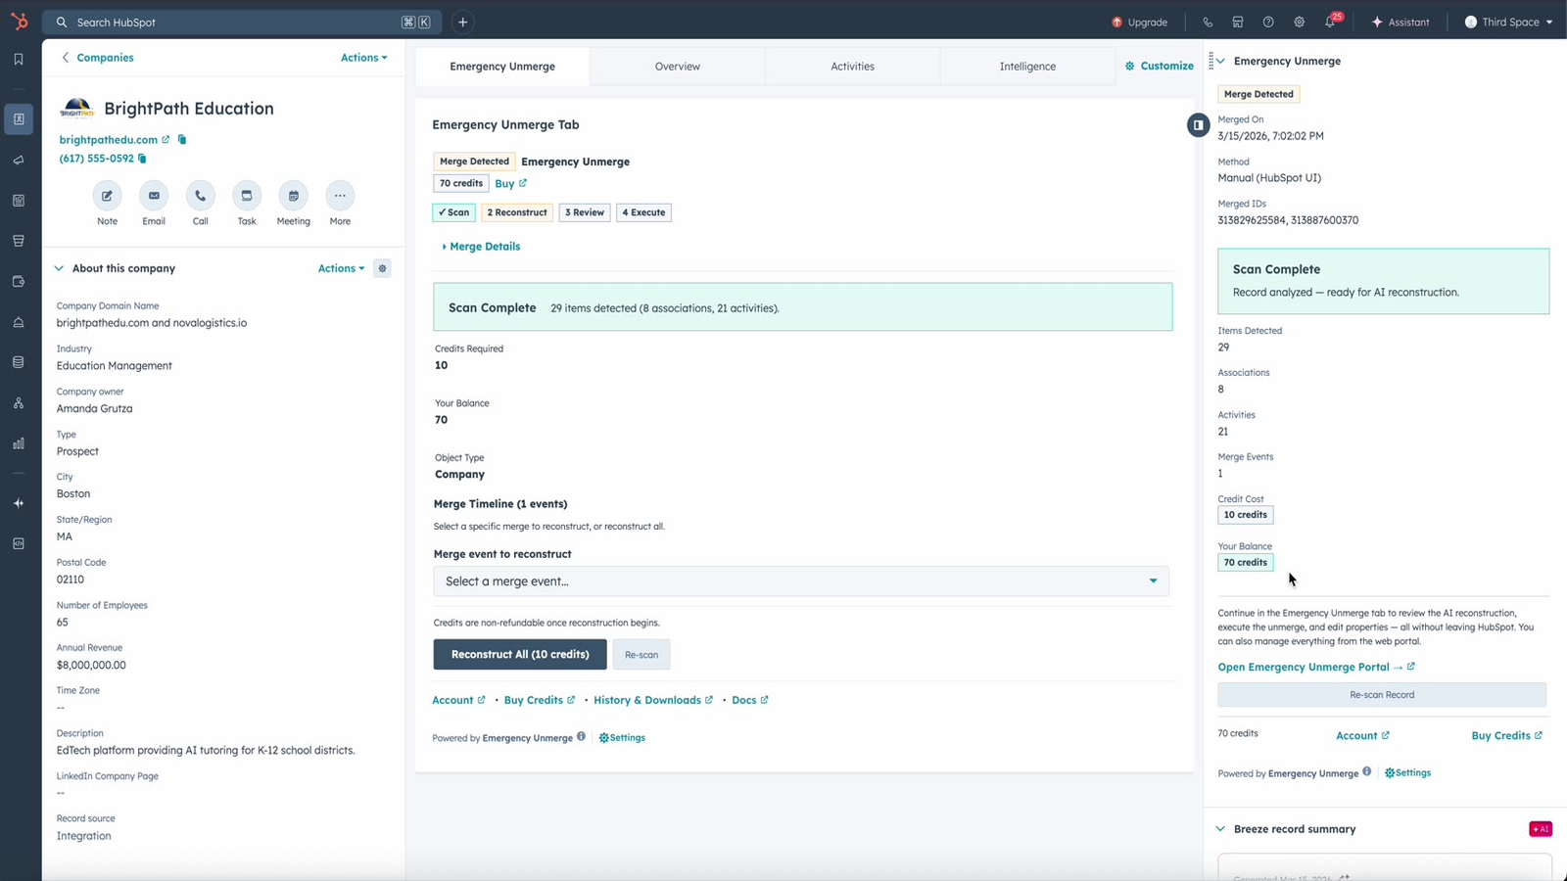Create a Note for BrightPath Education
Image resolution: width=1567 pixels, height=881 pixels.
pos(107,195)
